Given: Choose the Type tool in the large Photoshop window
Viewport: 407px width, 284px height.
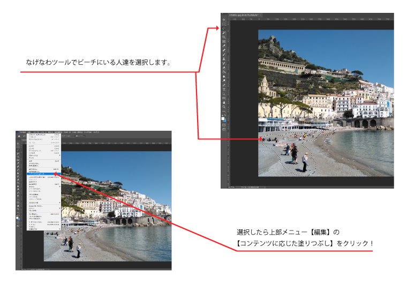Looking at the screenshot, I should [x=224, y=89].
